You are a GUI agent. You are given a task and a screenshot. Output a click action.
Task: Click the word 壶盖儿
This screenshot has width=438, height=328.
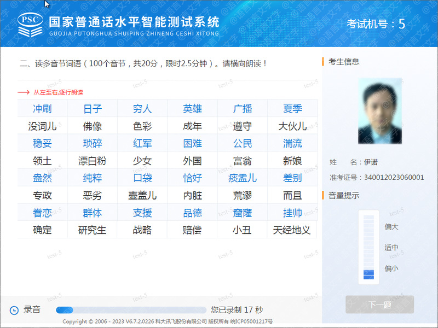click(142, 196)
